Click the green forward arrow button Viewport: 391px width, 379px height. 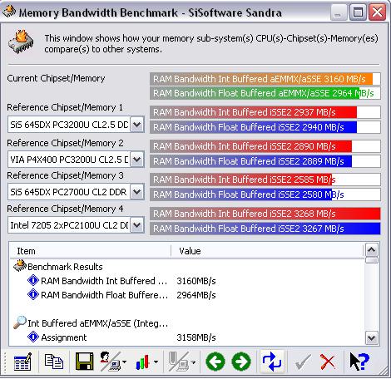coord(241,362)
